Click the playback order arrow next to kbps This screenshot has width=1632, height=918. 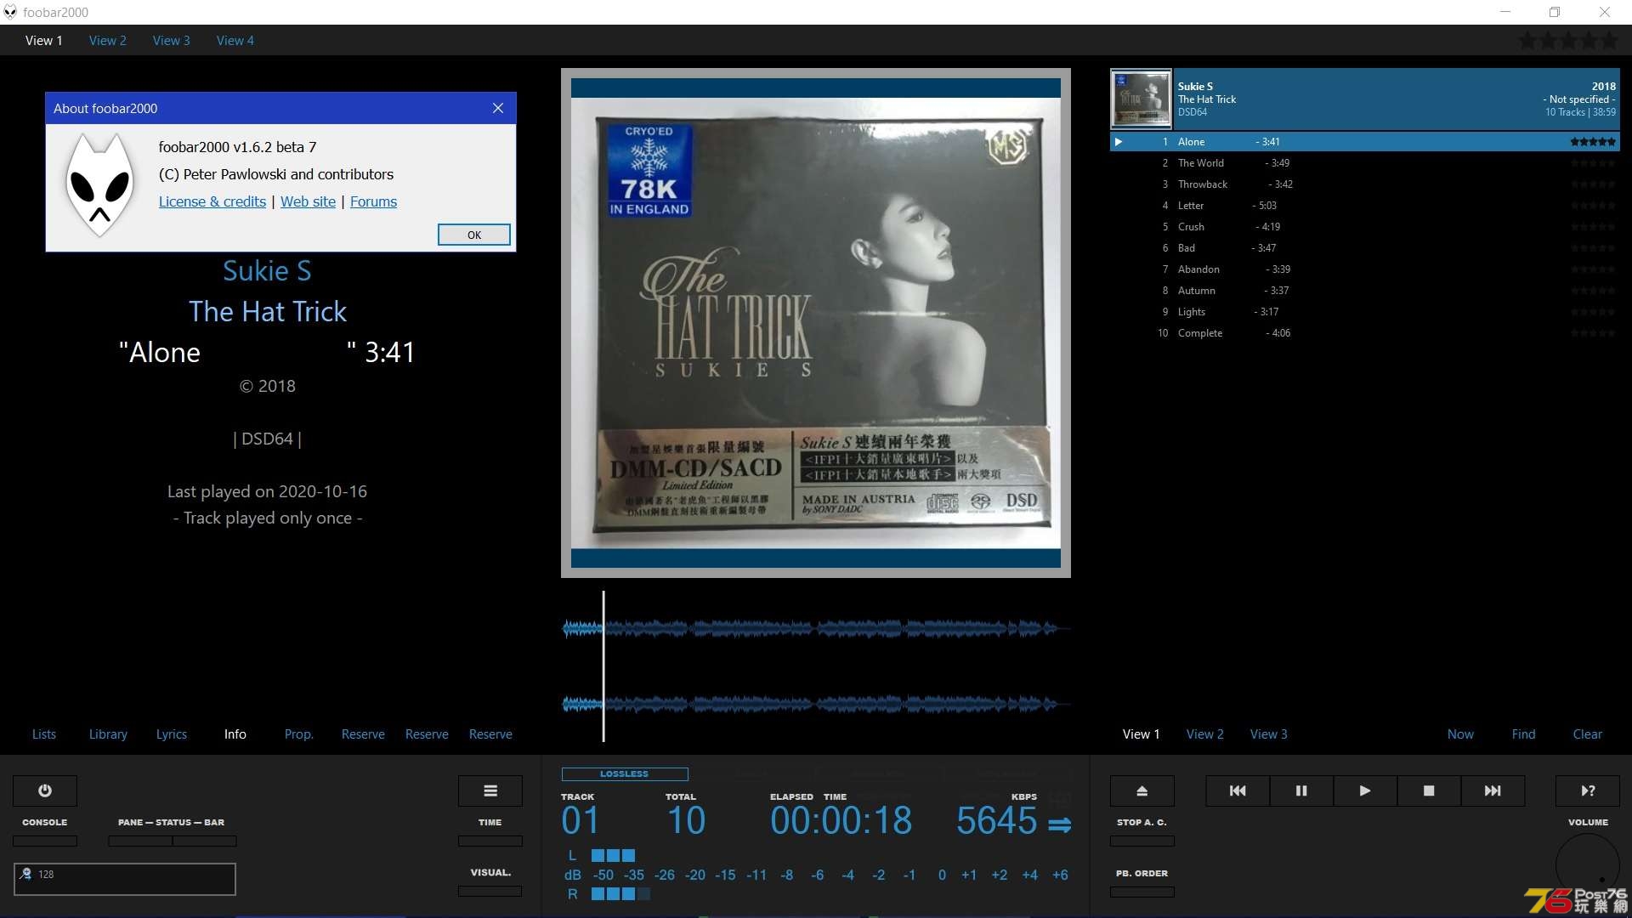tap(1059, 824)
